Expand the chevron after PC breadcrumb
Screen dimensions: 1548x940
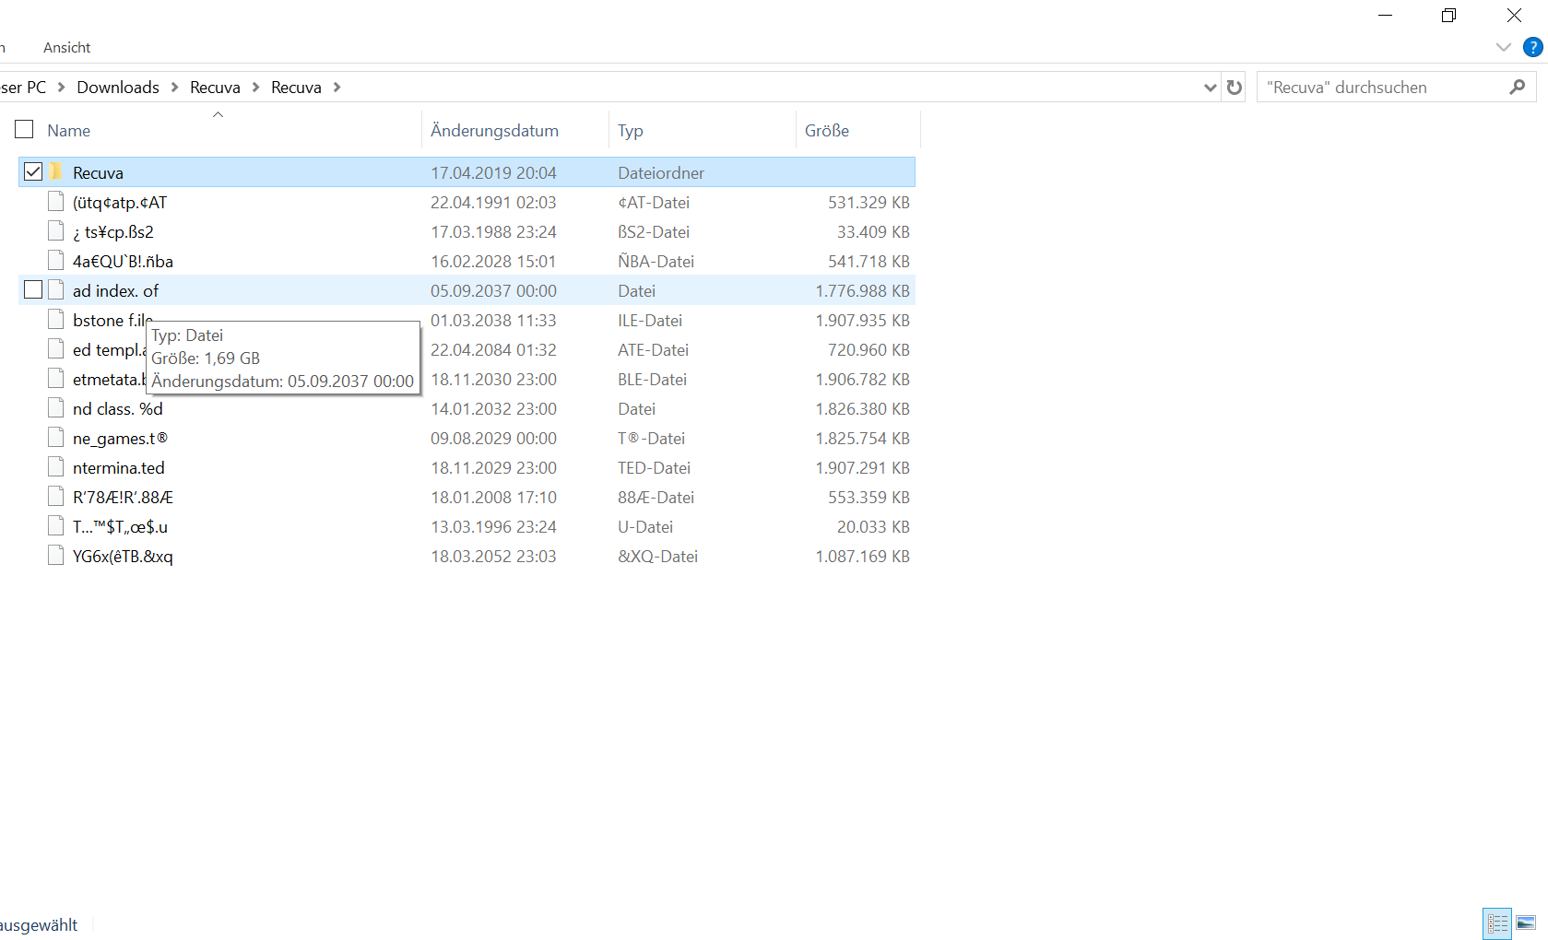point(61,88)
